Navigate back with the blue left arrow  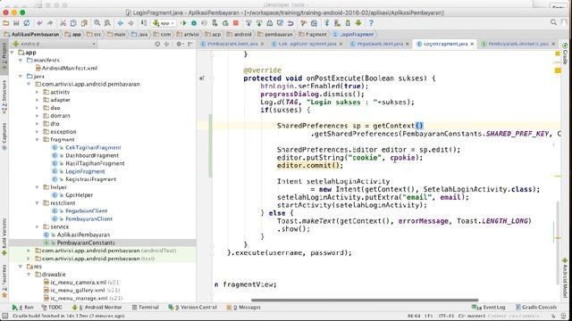(120, 23)
